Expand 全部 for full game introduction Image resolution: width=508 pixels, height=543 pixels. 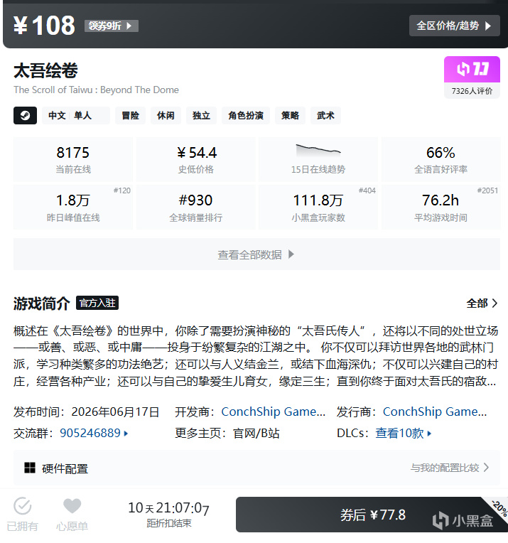482,303
